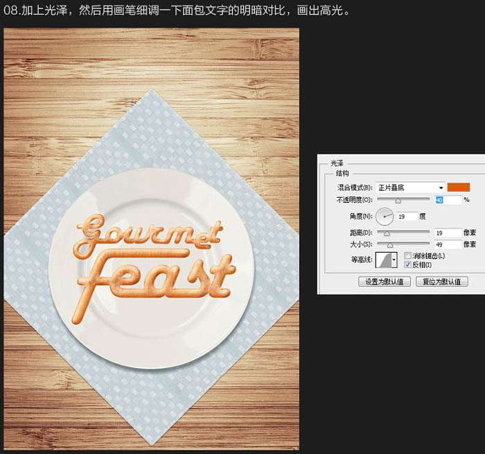Click the Gourmet bread text on plate
Image resolution: width=485 pixels, height=454 pixels.
click(x=148, y=233)
